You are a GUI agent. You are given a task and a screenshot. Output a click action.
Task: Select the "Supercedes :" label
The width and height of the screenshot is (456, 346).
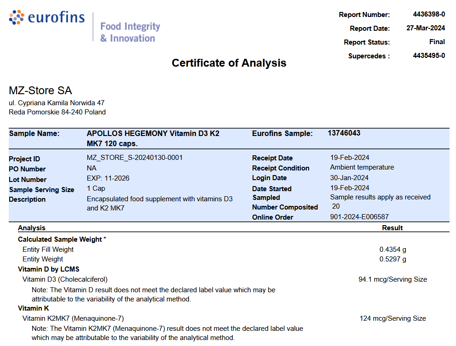click(369, 56)
